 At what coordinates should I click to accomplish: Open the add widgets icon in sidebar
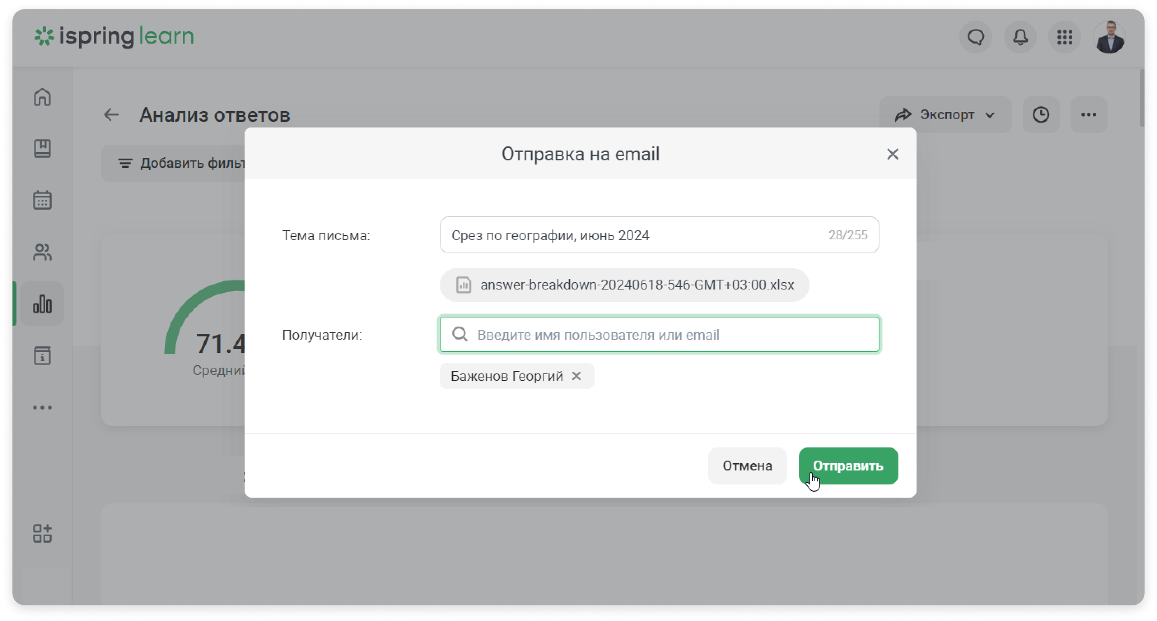(x=42, y=533)
